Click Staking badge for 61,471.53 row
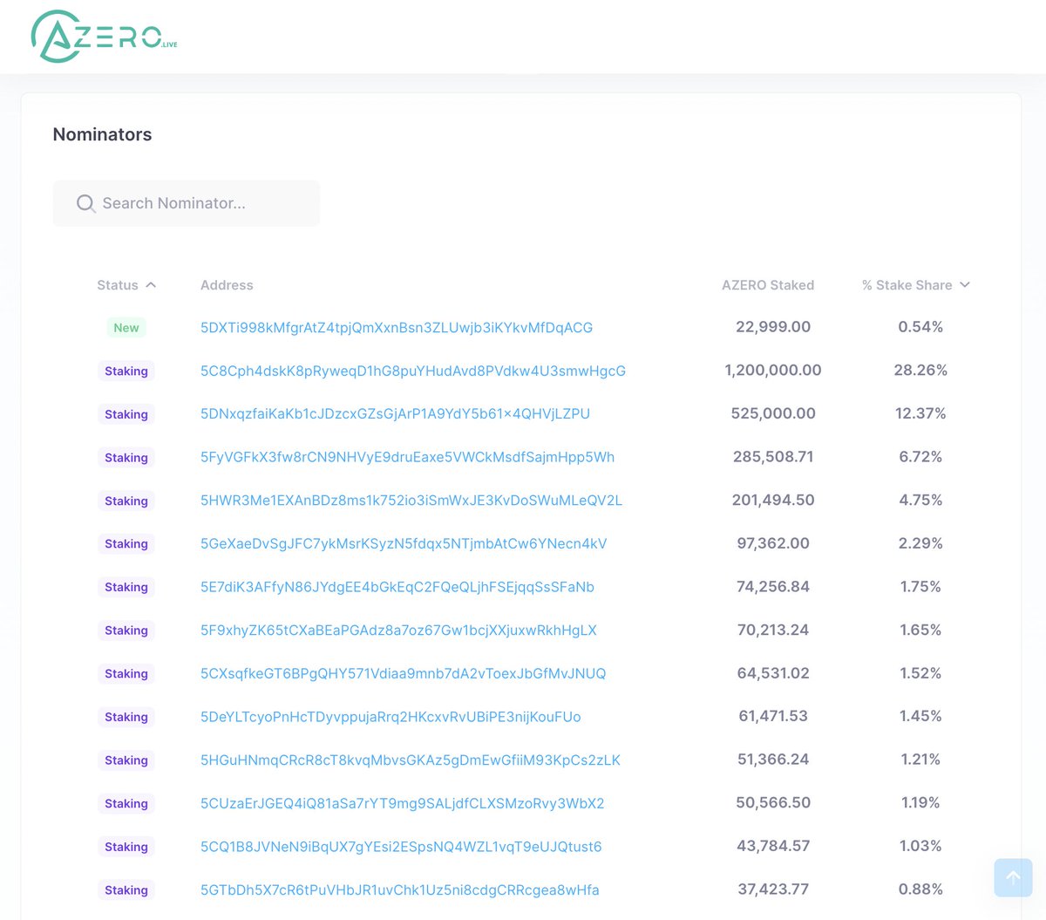 (x=126, y=717)
